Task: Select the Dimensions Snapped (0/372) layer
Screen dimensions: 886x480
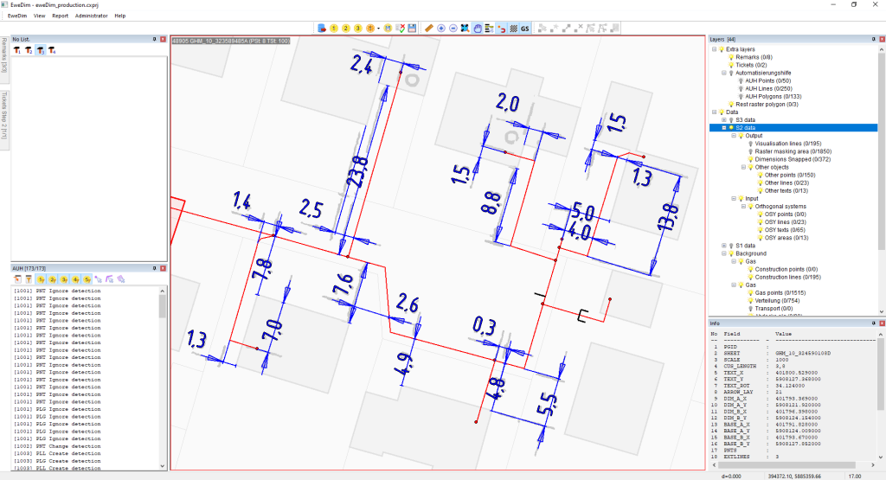Action: 792,159
